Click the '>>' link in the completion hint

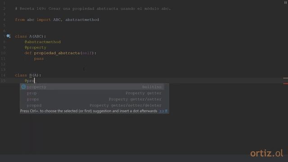(162, 111)
